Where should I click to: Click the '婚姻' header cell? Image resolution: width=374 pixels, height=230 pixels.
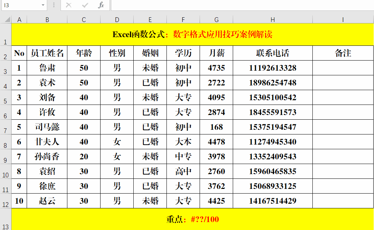(x=150, y=53)
